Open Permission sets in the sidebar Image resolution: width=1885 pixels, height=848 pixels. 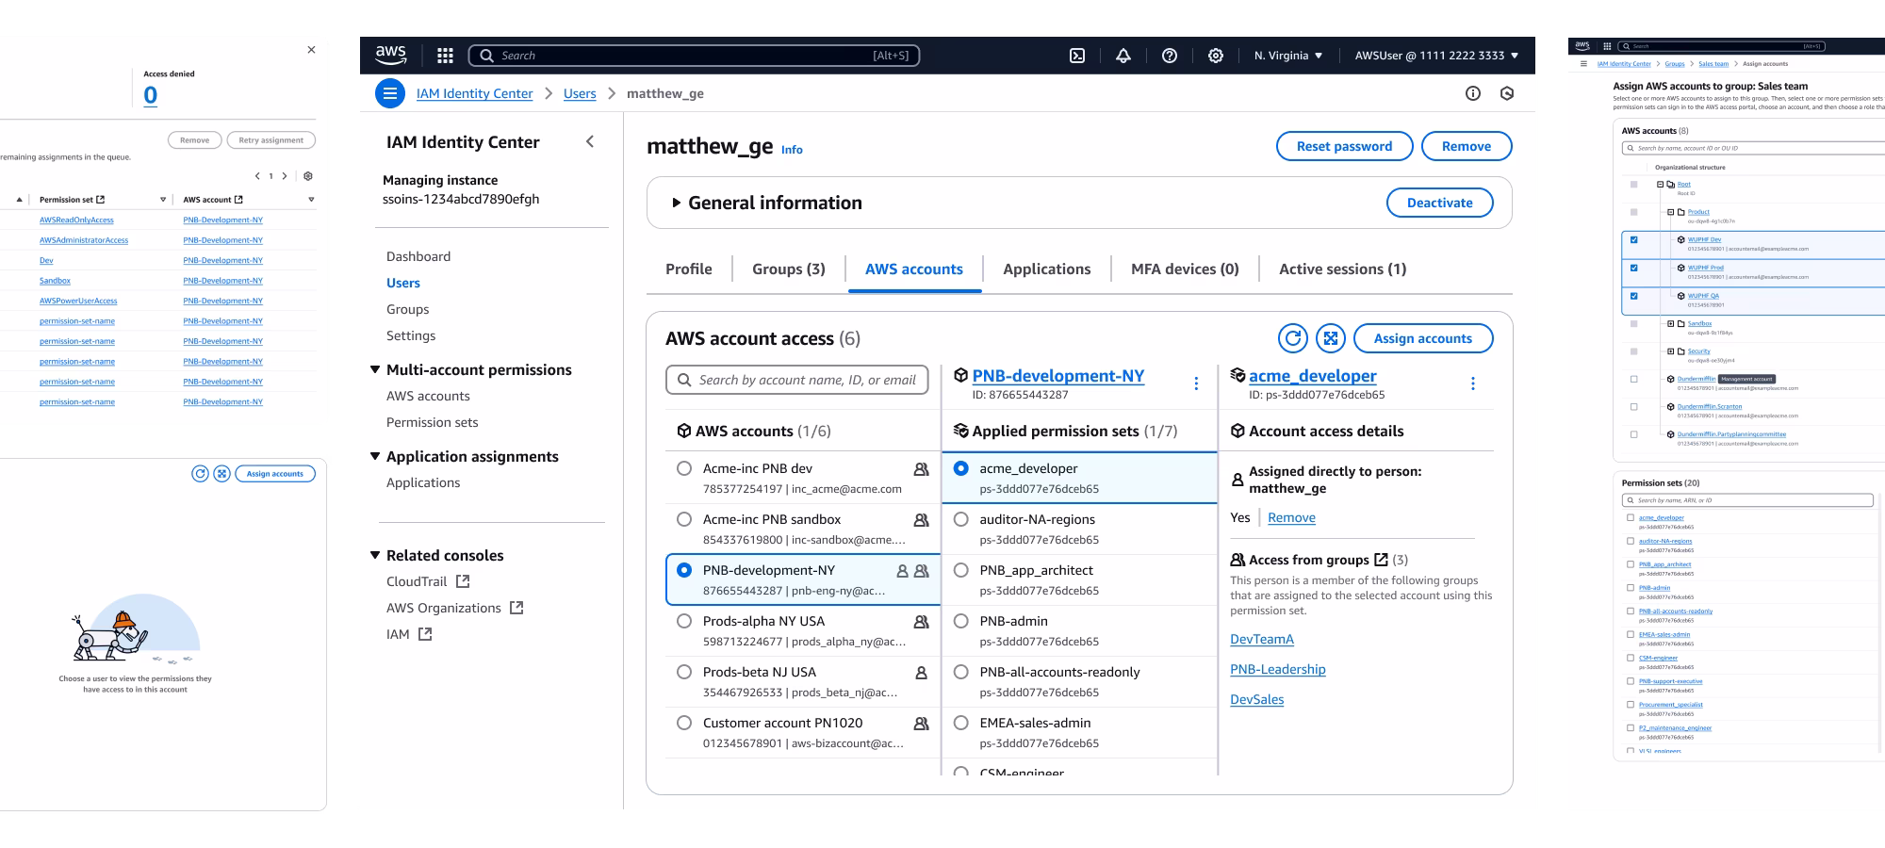[432, 422]
